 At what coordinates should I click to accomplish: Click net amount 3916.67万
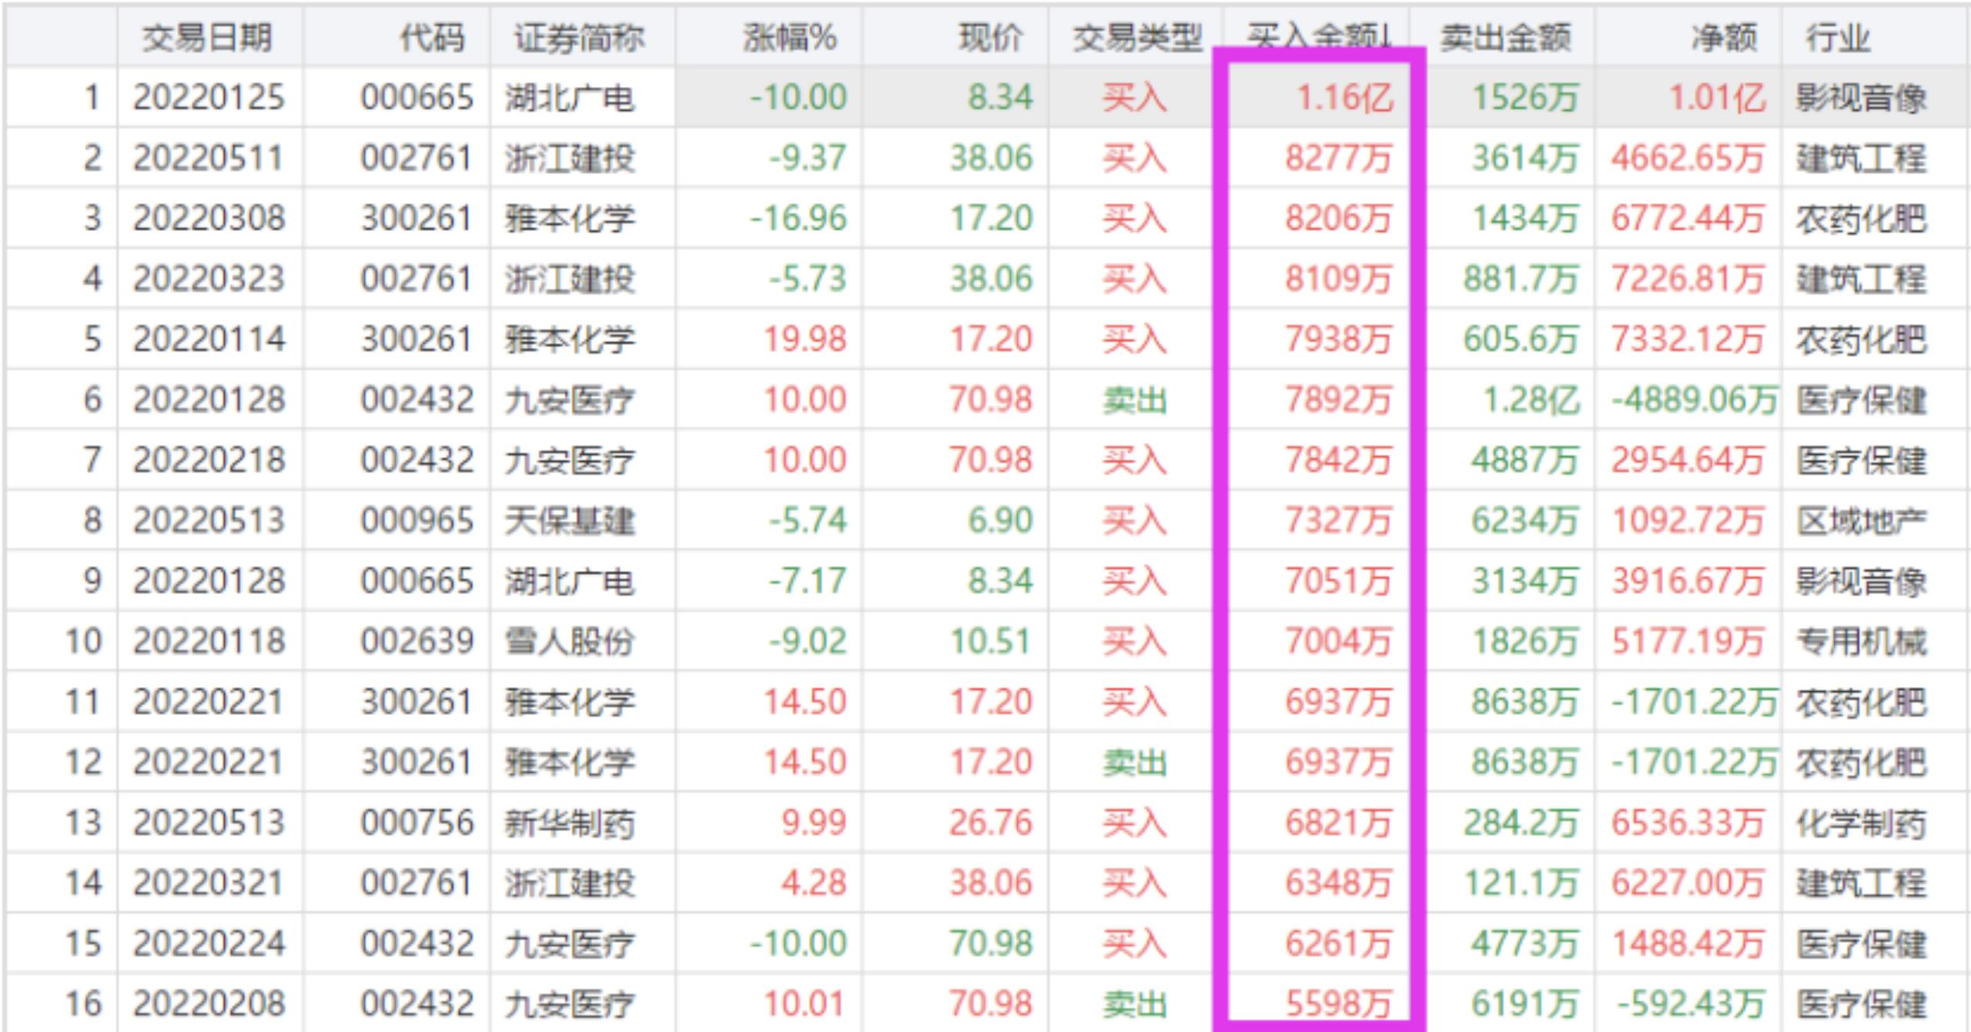pyautogui.click(x=1688, y=581)
